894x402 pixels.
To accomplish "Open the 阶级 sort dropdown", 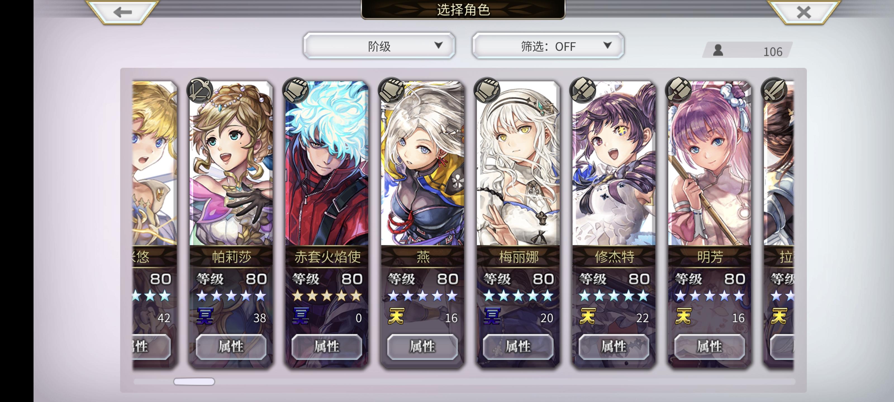I will point(379,46).
